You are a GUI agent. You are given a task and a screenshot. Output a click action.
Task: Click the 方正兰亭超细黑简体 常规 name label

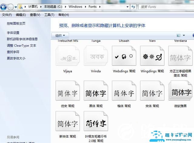coord(180,73)
